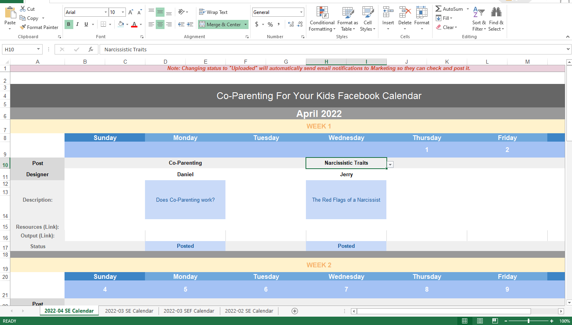The width and height of the screenshot is (572, 325).
Task: Click the Borders icon in the Font group
Action: (x=104, y=24)
